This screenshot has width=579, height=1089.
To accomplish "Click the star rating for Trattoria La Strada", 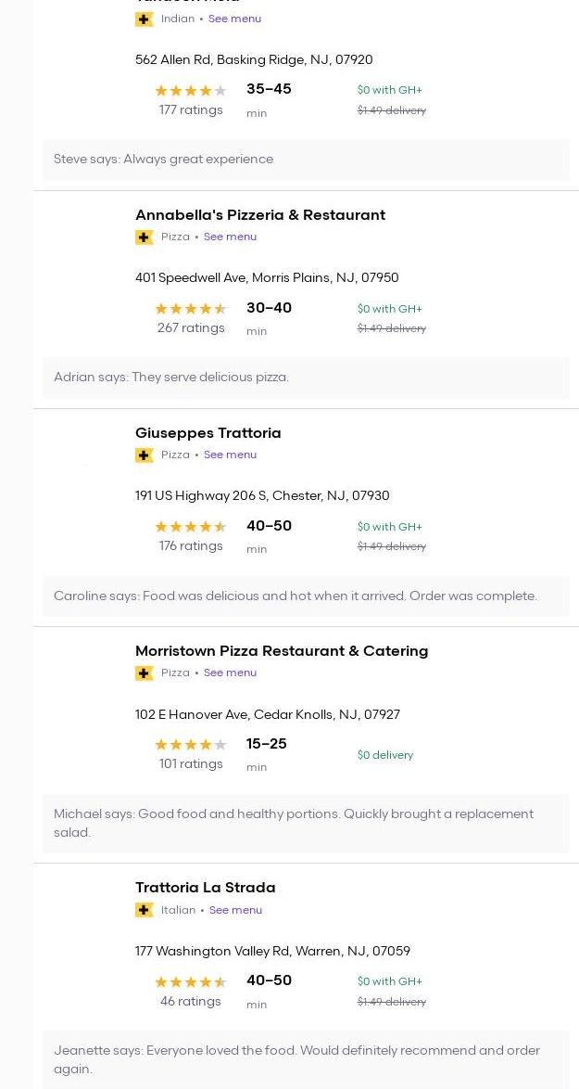I will click(191, 982).
